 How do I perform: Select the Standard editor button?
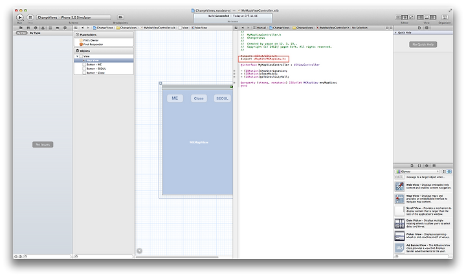pos(398,17)
